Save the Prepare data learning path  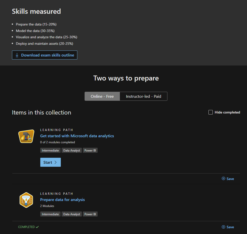tap(228, 227)
